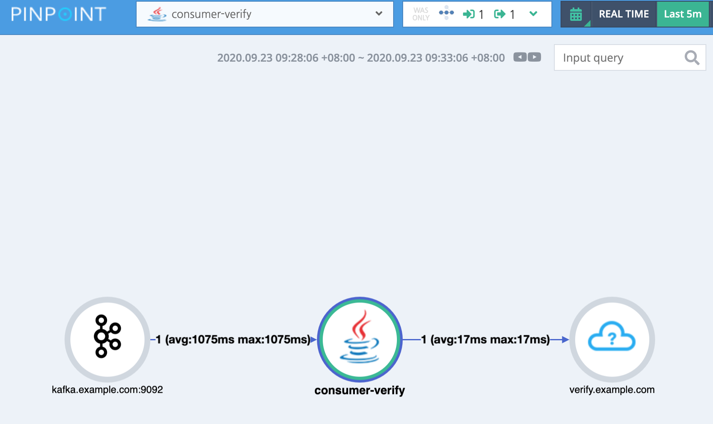713x424 pixels.
Task: Move time range backward
Action: point(520,57)
